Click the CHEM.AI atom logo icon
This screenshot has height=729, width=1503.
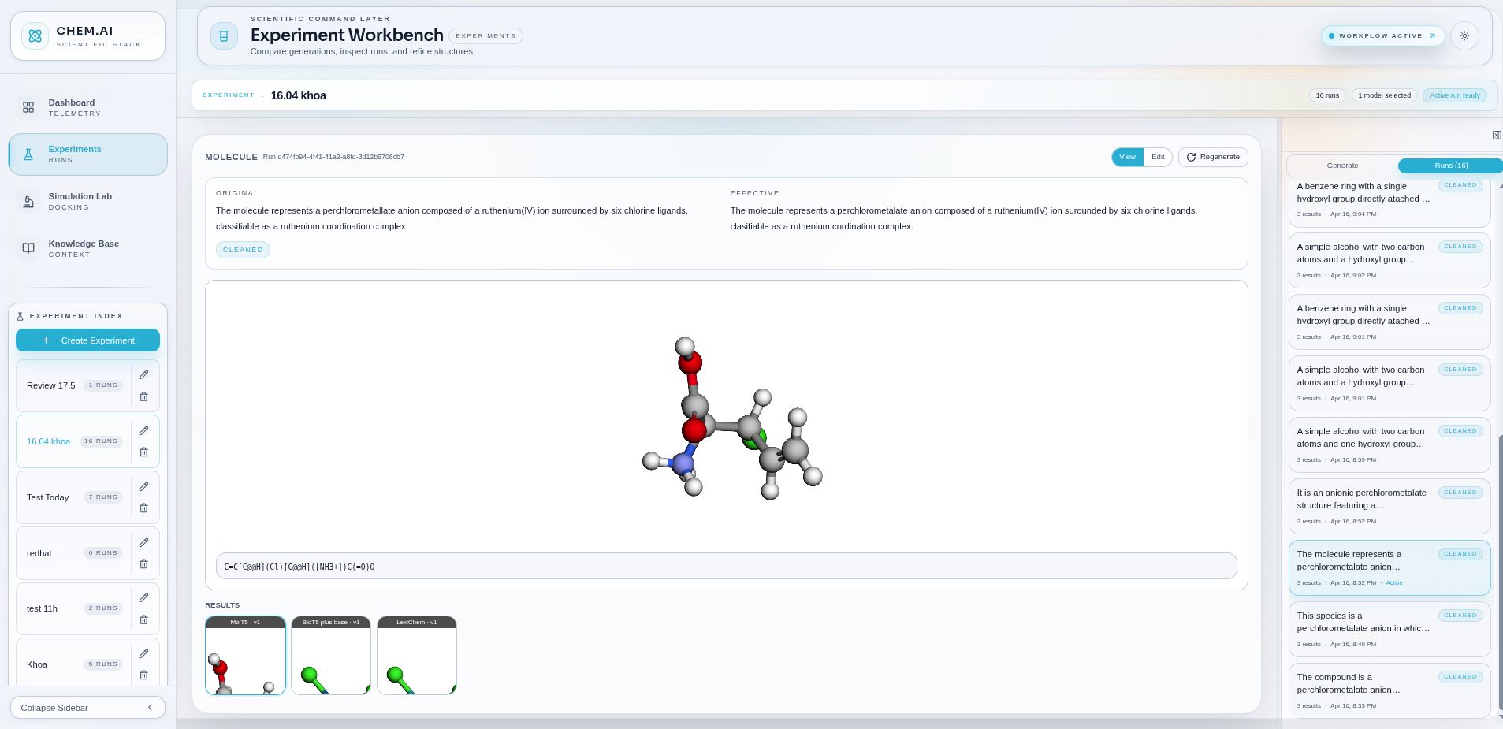pyautogui.click(x=35, y=36)
